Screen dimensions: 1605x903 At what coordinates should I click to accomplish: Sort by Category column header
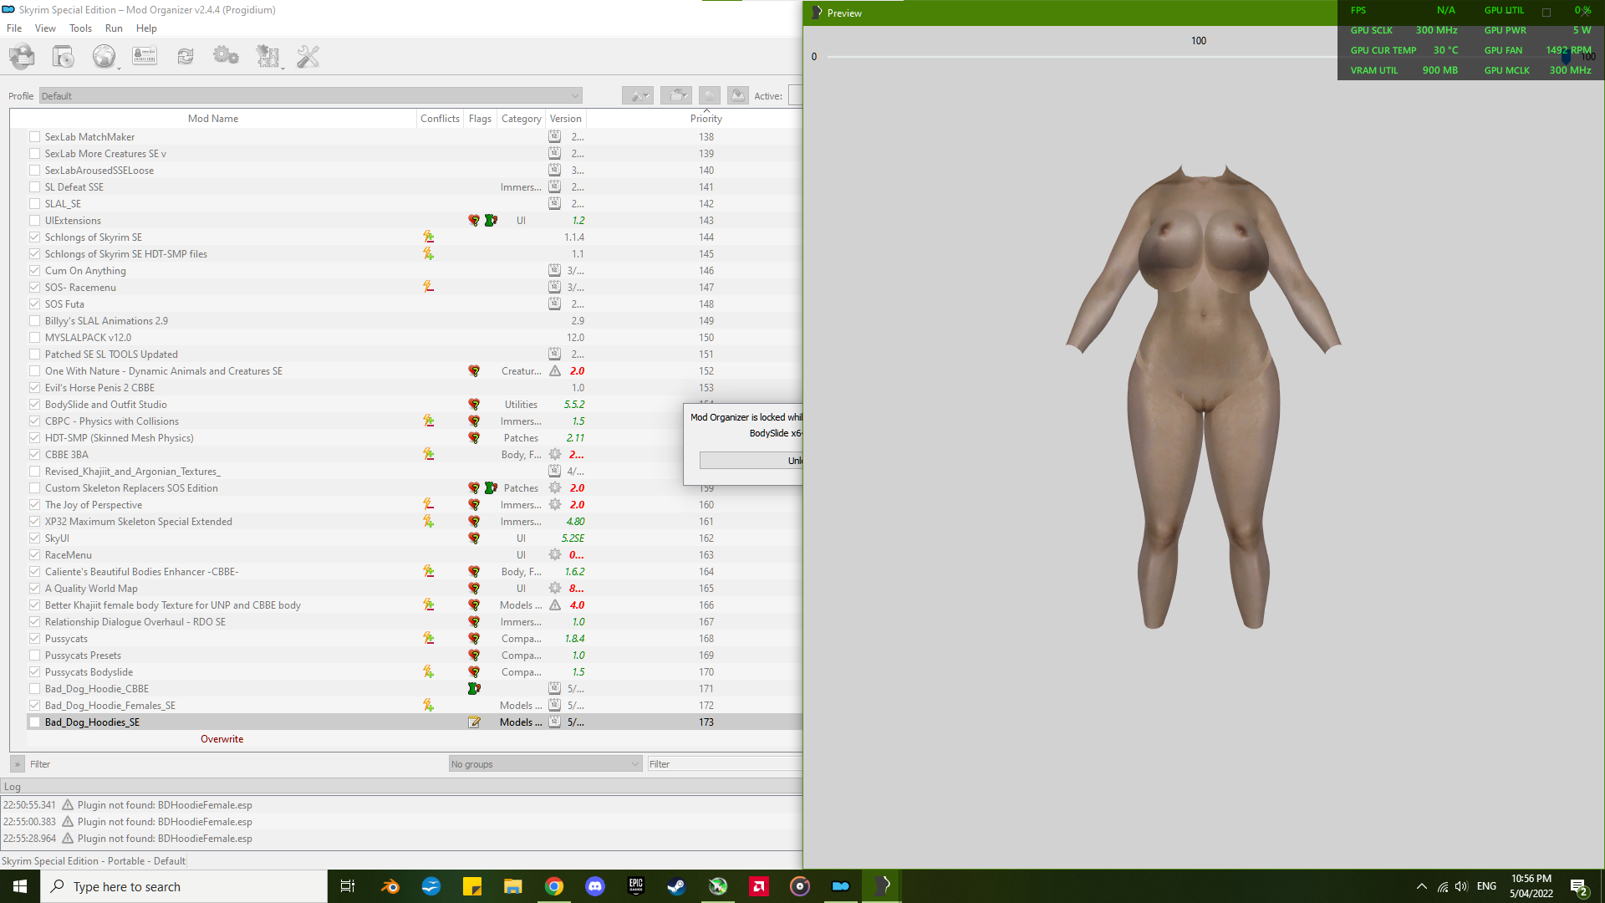[521, 119]
